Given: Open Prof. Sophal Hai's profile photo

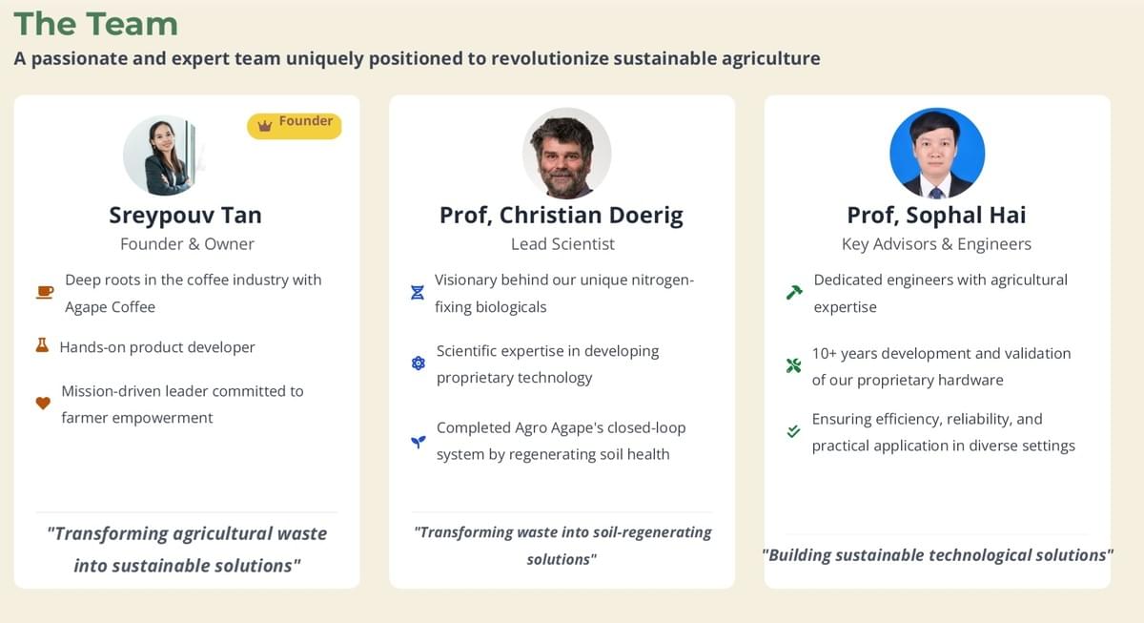Looking at the screenshot, I should point(937,154).
